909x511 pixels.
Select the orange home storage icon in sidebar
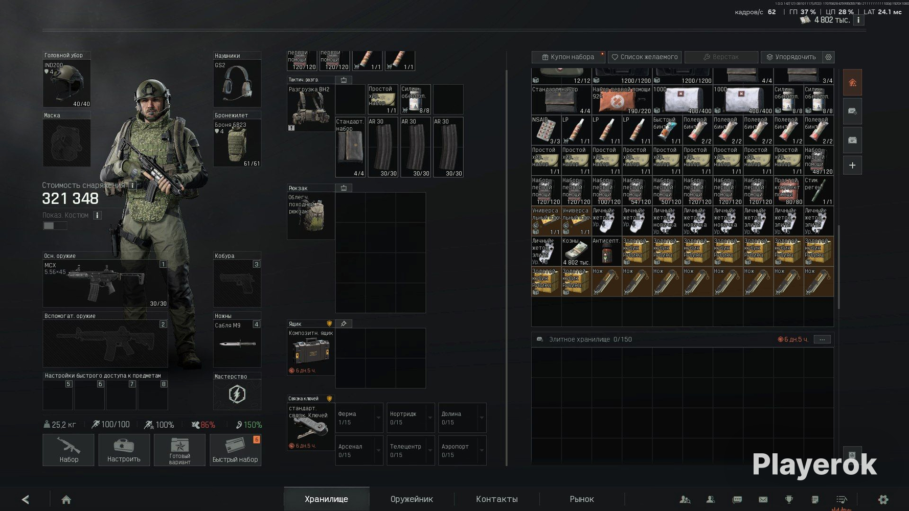point(852,83)
